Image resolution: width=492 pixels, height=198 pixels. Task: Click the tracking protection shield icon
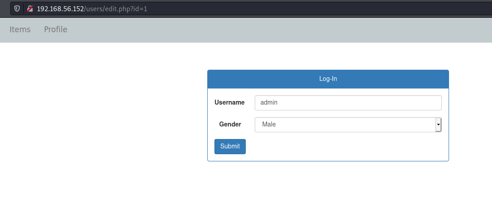coord(17,8)
